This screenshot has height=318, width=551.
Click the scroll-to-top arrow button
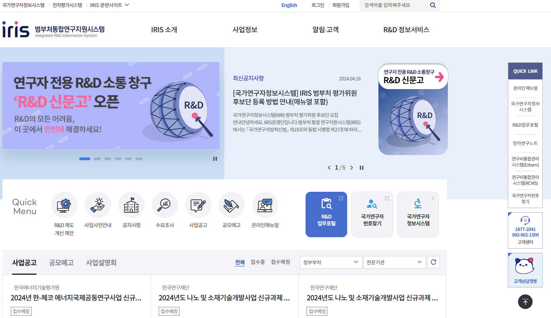[525, 302]
